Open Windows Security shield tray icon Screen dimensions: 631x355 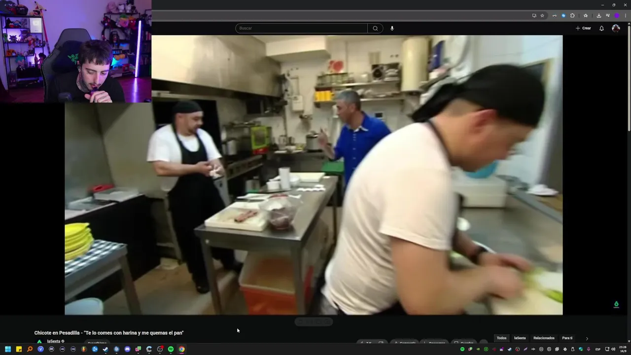pos(581,349)
